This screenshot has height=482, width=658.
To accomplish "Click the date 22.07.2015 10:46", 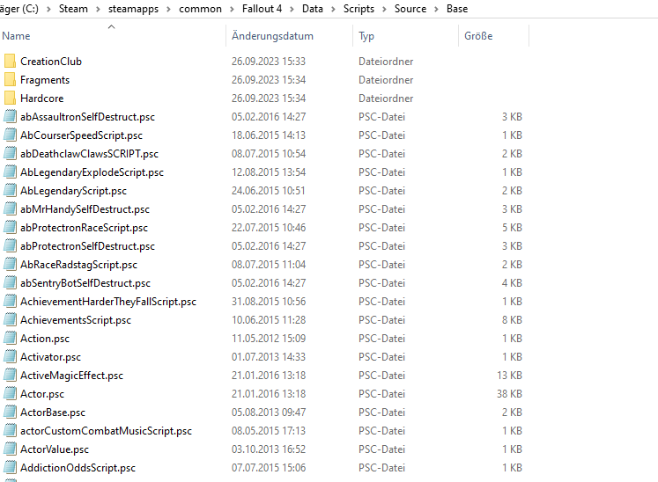I will coord(269,228).
